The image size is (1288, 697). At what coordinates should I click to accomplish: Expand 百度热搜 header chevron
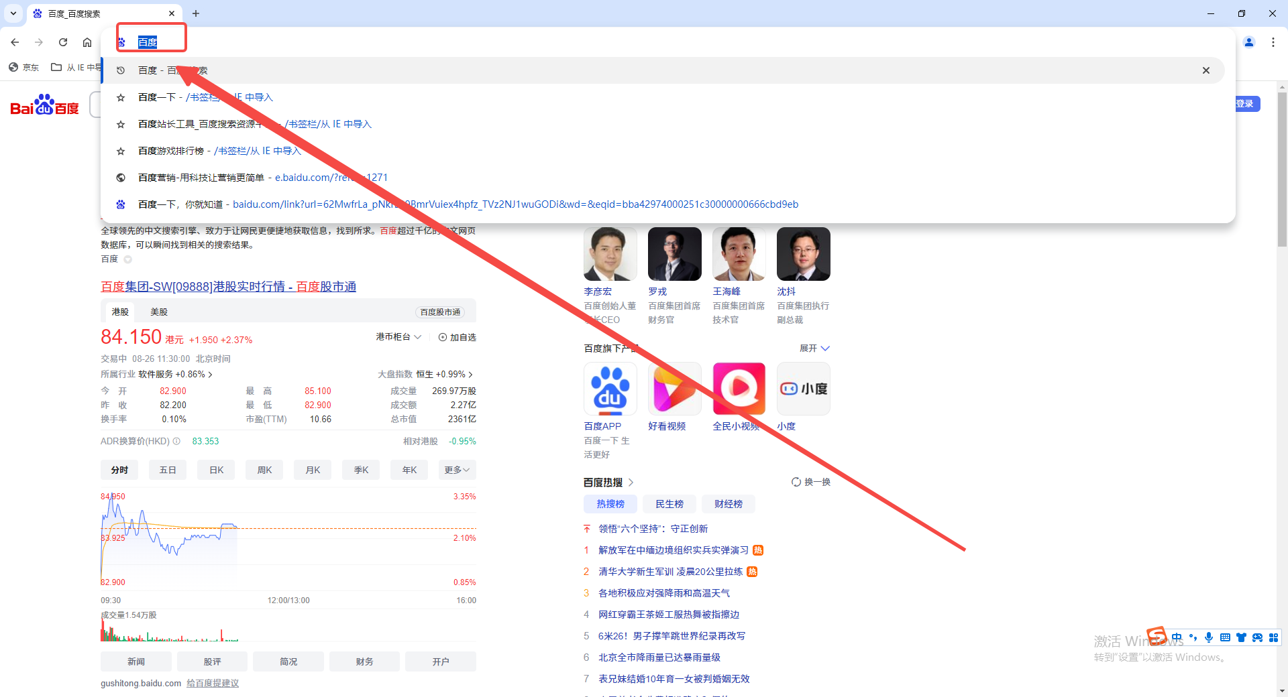point(631,483)
